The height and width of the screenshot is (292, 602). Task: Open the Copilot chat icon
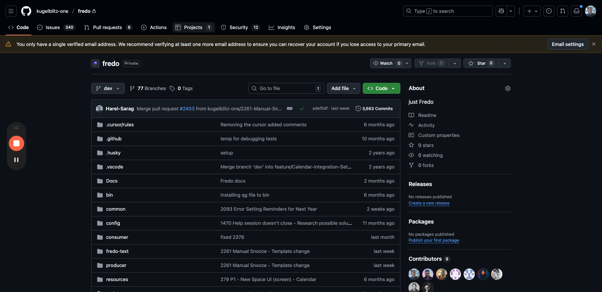pos(501,11)
